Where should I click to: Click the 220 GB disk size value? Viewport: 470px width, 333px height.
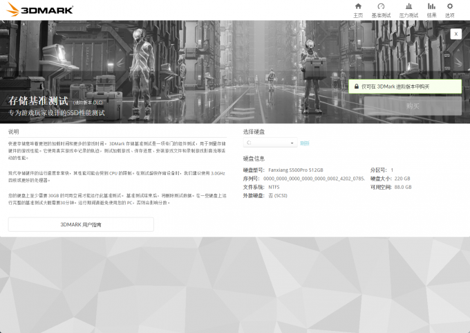[x=402, y=179]
